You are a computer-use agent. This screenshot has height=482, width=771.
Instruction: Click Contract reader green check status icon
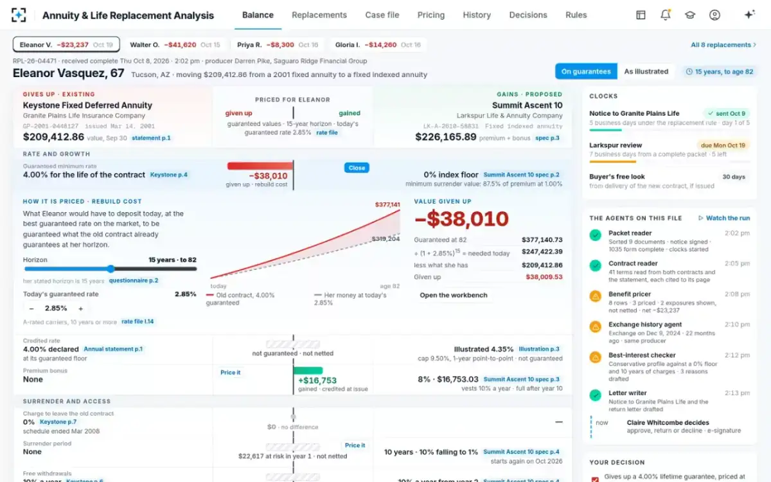click(x=596, y=266)
